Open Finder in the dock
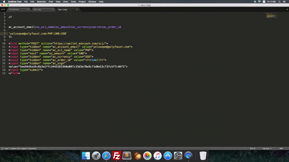Viewport: 289px width, 162px height. point(86,156)
